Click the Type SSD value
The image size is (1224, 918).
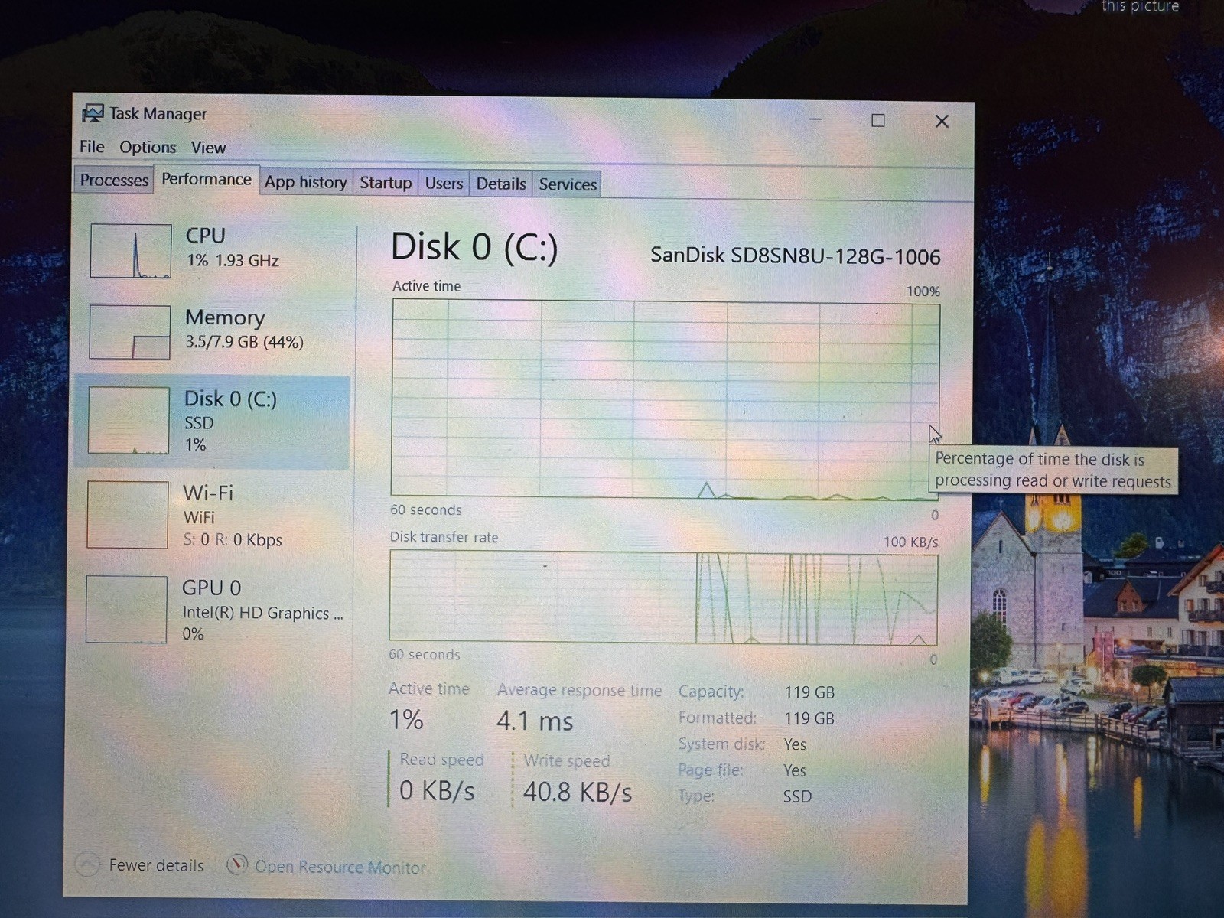pyautogui.click(x=797, y=796)
